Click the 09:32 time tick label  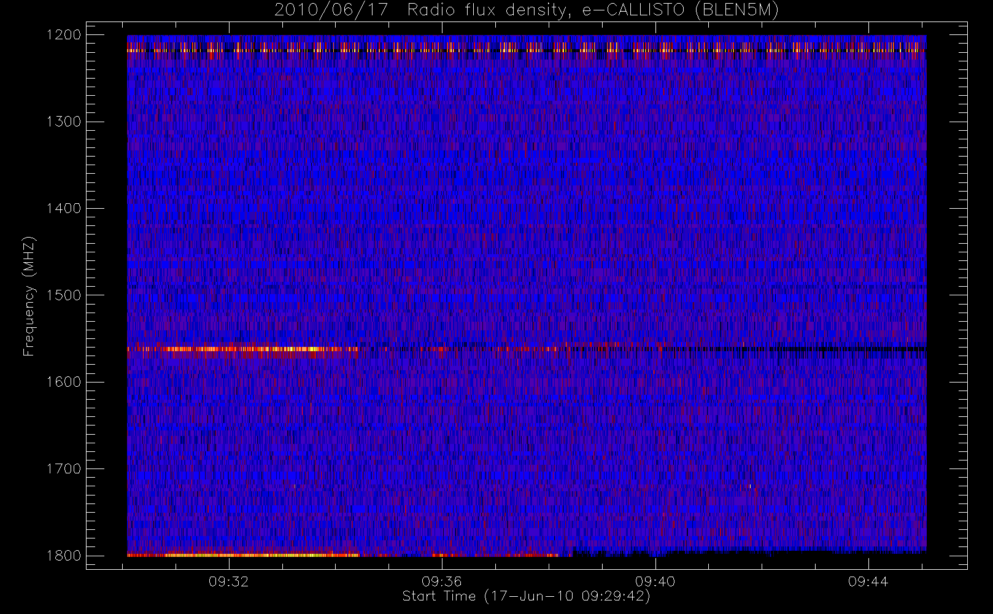coord(229,581)
